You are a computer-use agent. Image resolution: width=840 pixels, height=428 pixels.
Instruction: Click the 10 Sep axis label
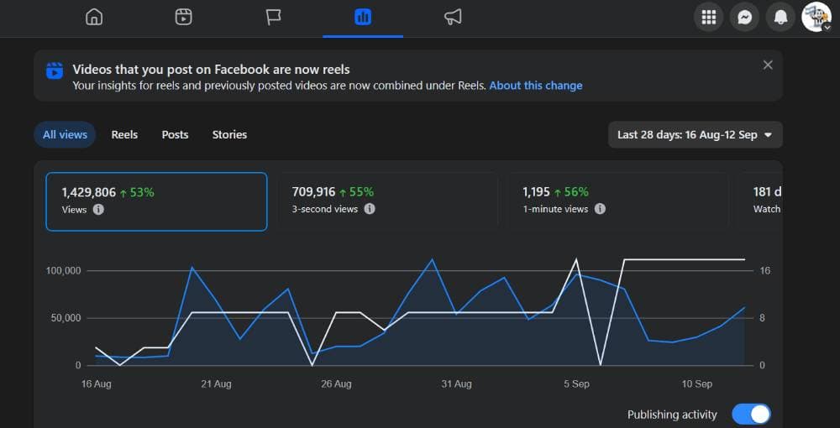coord(697,384)
